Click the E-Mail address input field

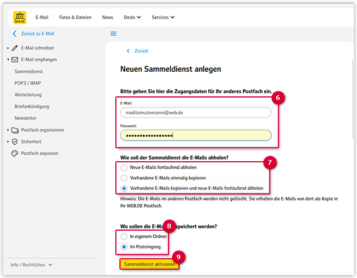196,113
